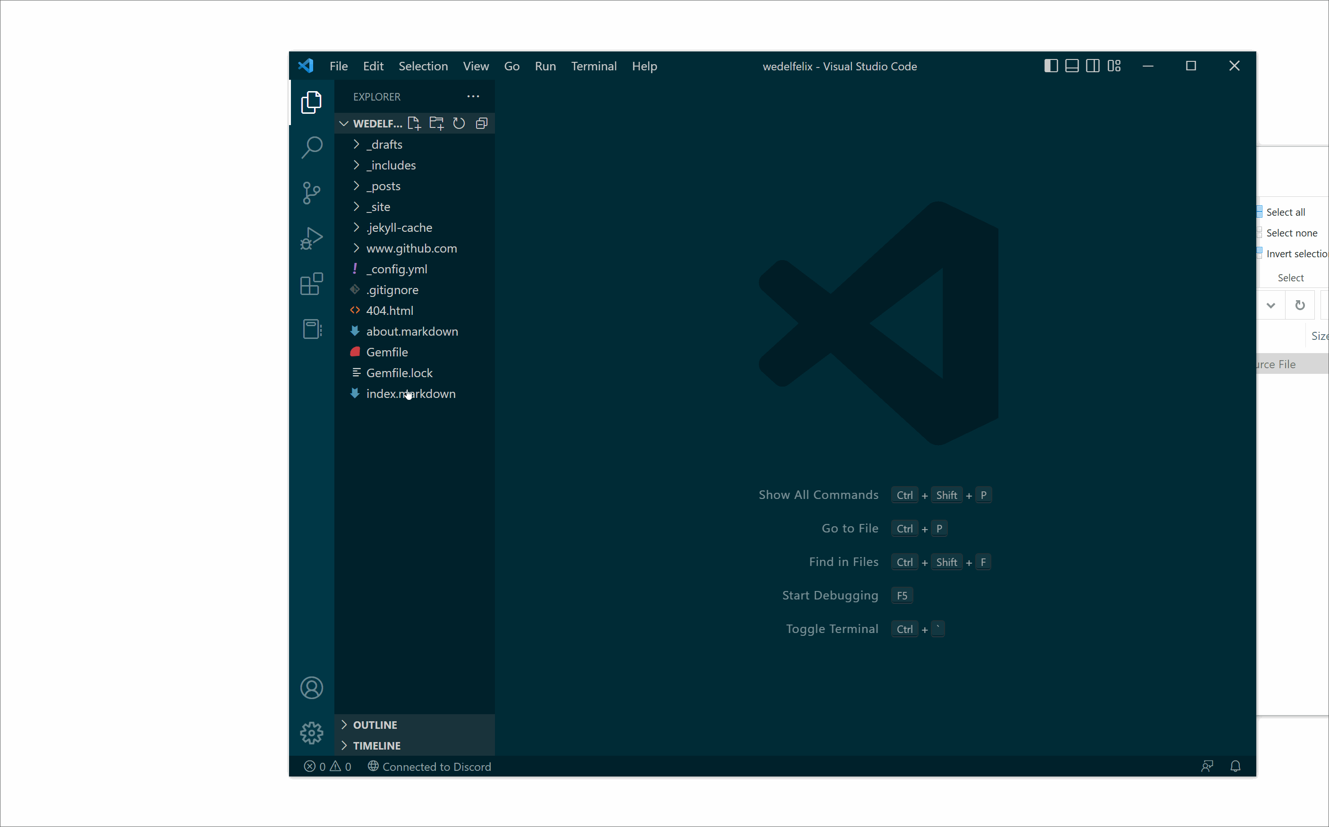Open the Selection menu
Viewport: 1329px width, 827px height.
[x=423, y=66]
